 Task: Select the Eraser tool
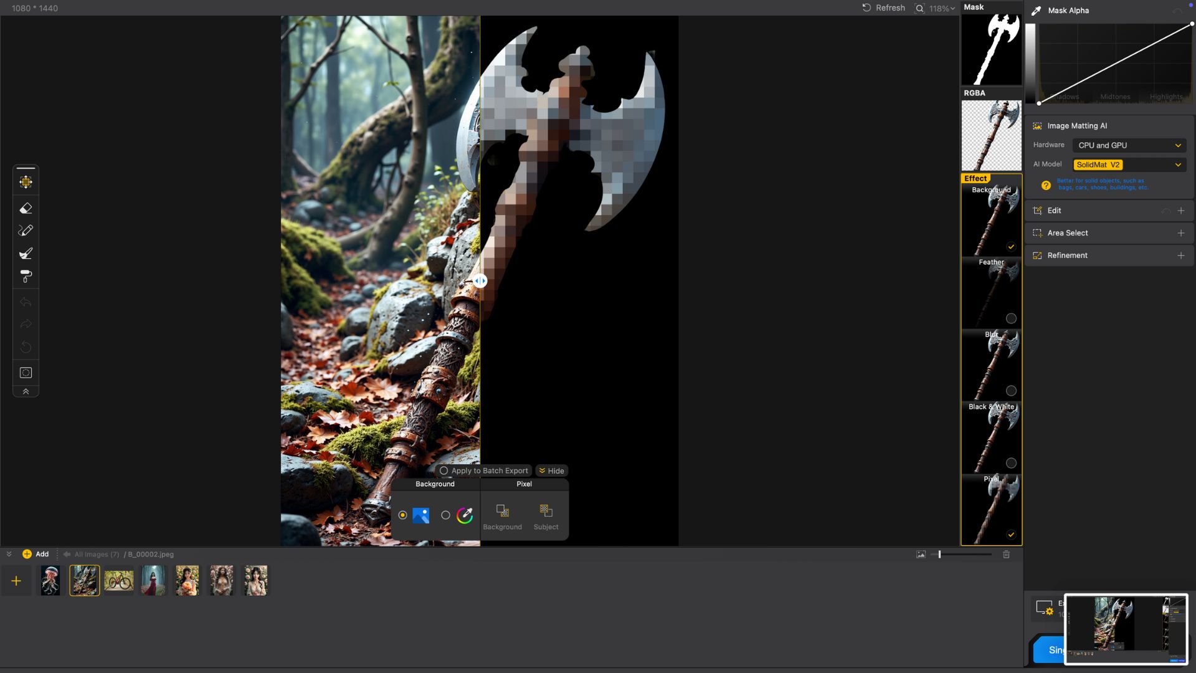(x=26, y=208)
